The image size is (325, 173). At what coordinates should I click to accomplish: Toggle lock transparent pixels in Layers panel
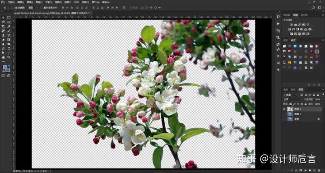[x=291, y=104]
